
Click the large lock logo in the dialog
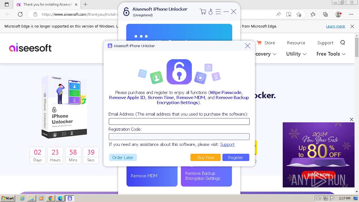pos(179,72)
